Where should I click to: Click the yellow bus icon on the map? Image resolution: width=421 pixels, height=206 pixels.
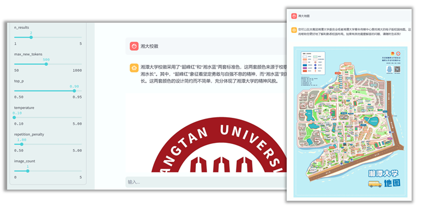(375, 184)
